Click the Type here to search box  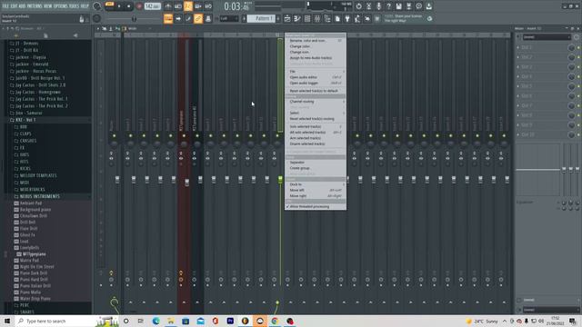pyautogui.click(x=55, y=321)
